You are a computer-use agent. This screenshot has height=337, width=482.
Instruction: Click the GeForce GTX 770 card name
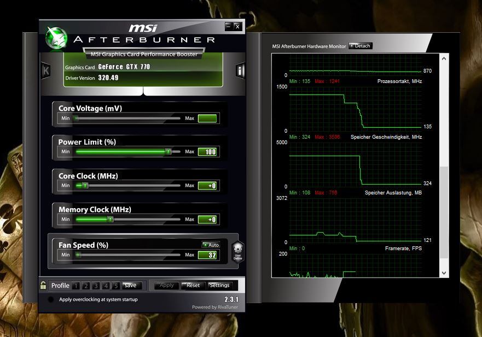pyautogui.click(x=124, y=67)
